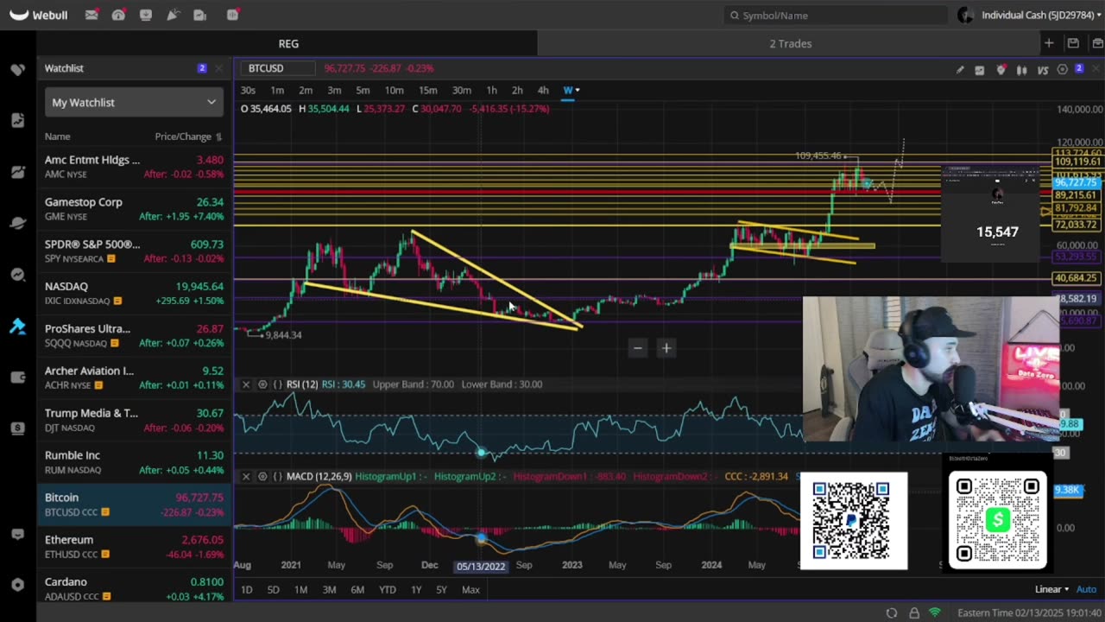Select Ethereum in the watchlist
Screen dimensions: 1105x622
[x=134, y=546]
